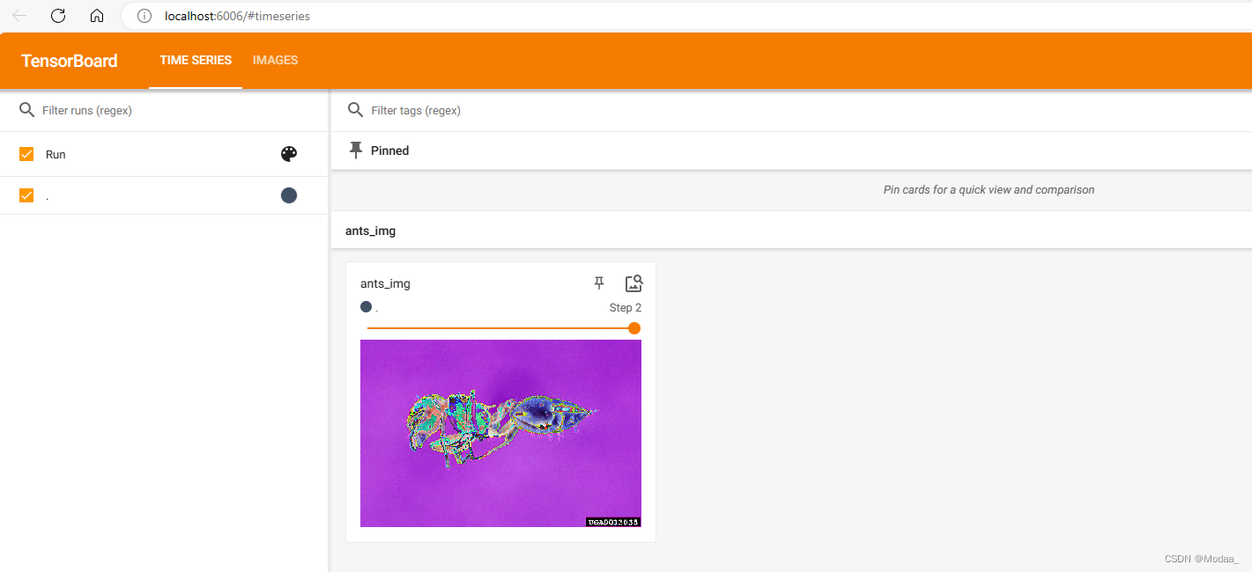
Task: Select the TIME SERIES tab
Action: click(x=195, y=60)
